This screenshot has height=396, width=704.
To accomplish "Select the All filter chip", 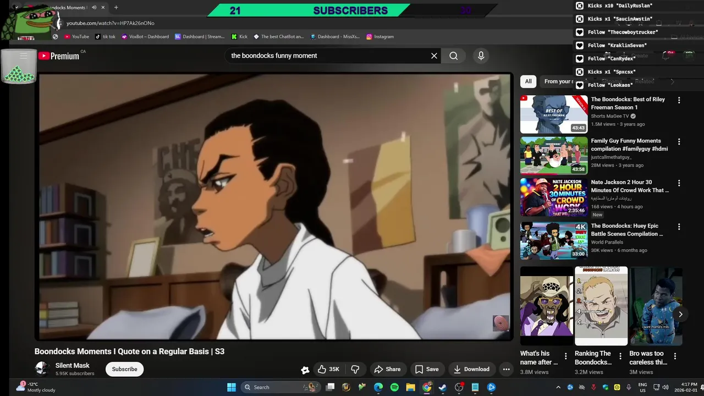I will pyautogui.click(x=528, y=81).
